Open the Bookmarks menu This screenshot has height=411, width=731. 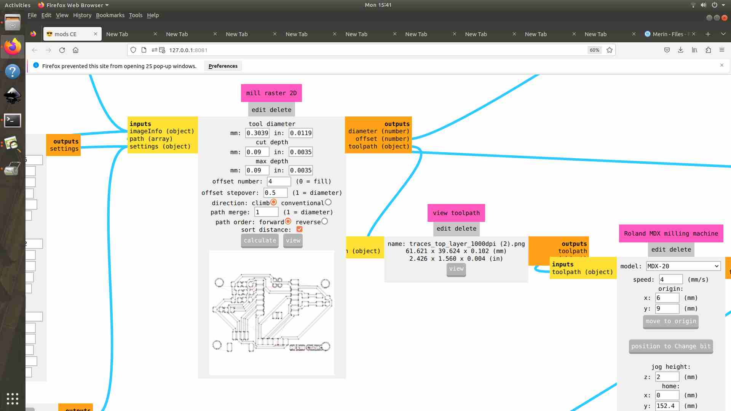[110, 15]
